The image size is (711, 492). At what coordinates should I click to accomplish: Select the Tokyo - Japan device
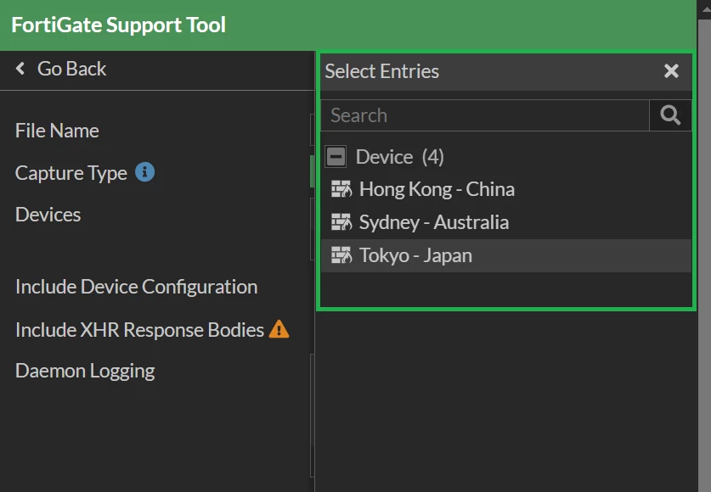[506, 255]
